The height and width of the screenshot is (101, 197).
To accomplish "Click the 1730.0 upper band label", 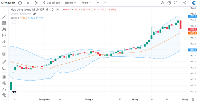I will (x=192, y=16).
